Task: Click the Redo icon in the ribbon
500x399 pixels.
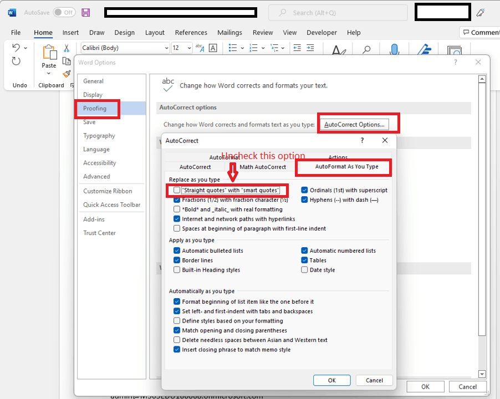Action: [x=16, y=61]
